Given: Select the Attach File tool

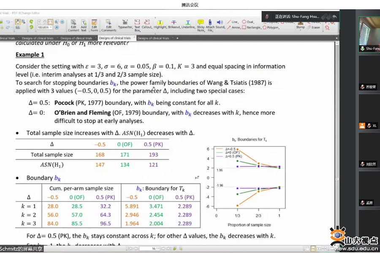Looking at the screenshot, I should pos(210,25).
